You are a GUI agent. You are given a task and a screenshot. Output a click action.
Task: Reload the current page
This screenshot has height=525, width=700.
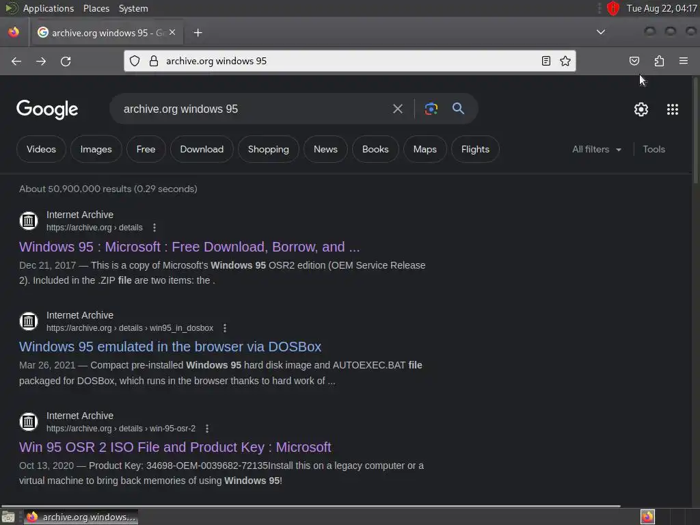[66, 61]
